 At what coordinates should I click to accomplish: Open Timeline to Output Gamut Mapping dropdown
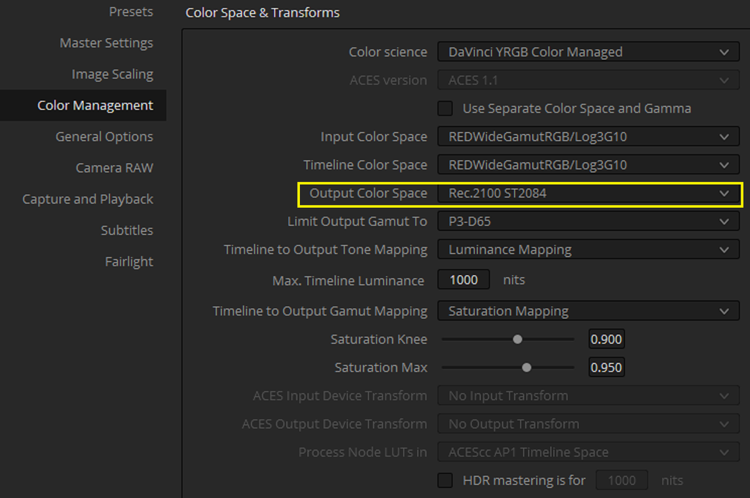[589, 311]
